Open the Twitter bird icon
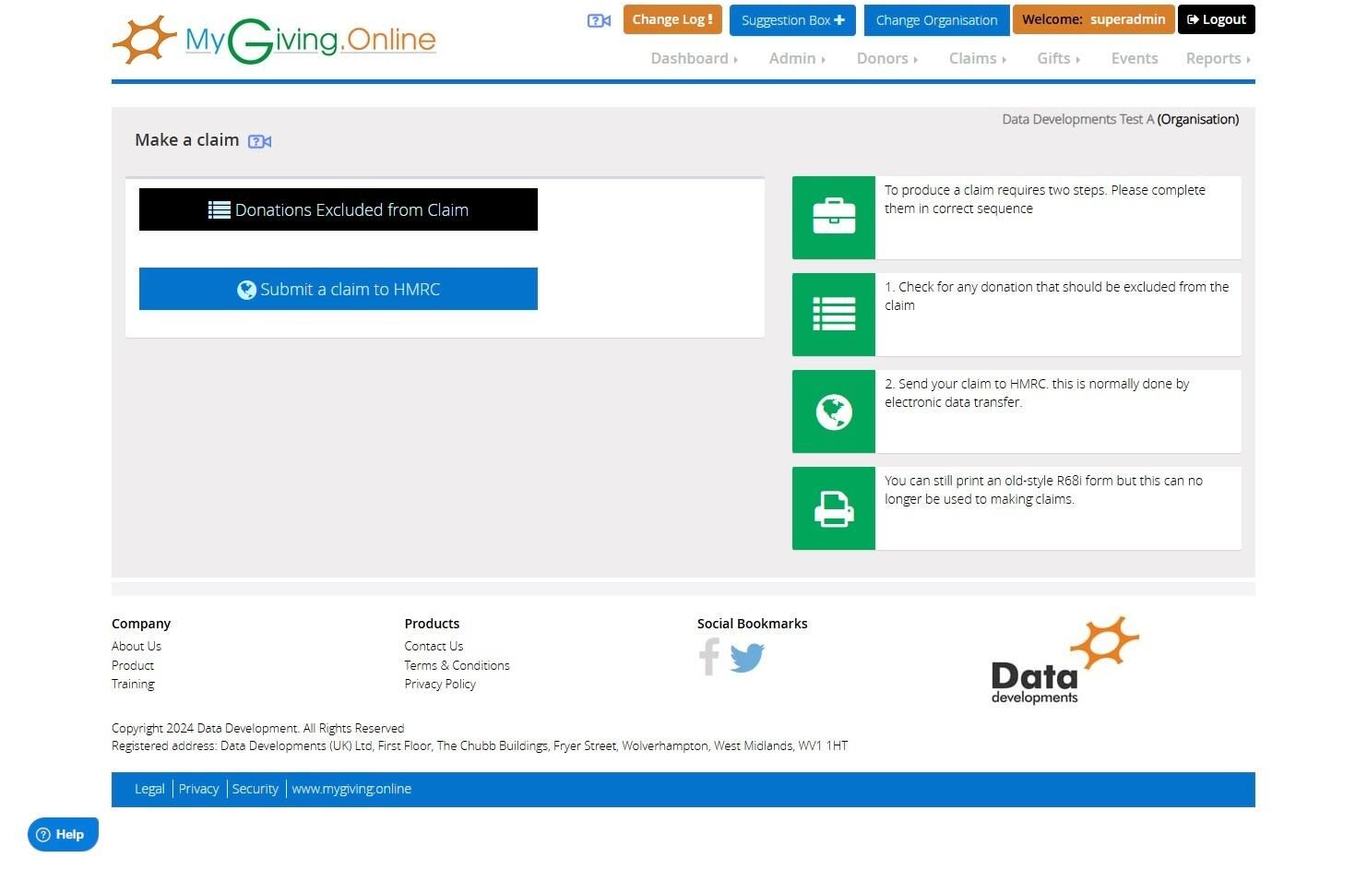 click(747, 658)
